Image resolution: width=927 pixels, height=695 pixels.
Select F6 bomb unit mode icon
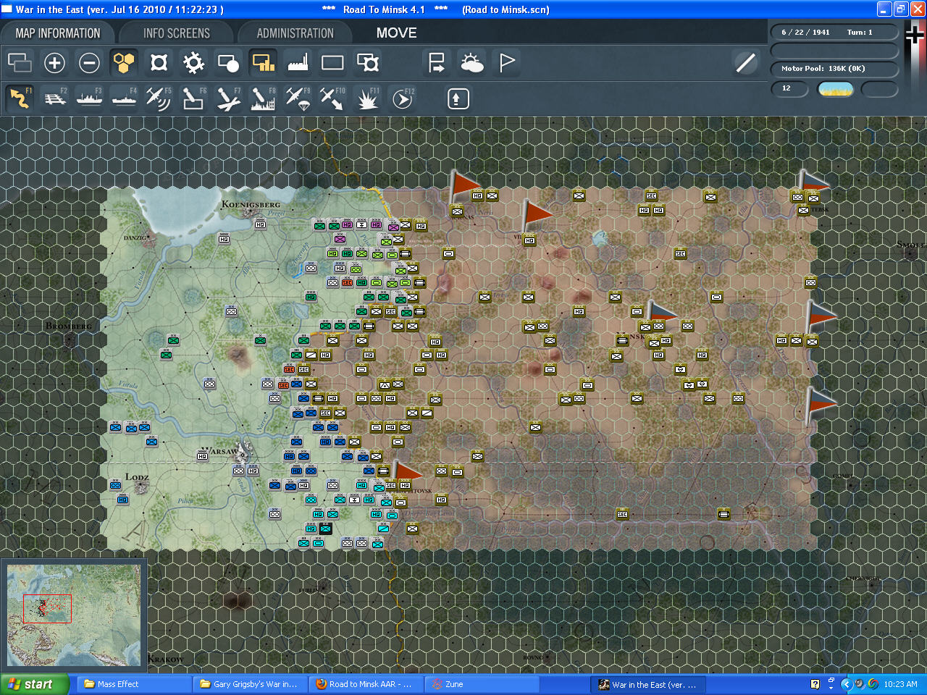(193, 98)
